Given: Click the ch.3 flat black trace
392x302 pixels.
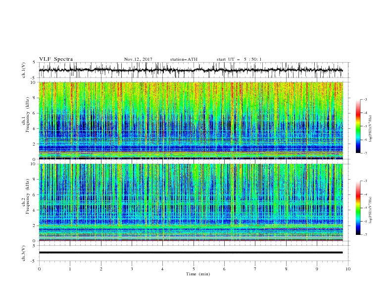Looking at the screenshot, I should click(191, 253).
